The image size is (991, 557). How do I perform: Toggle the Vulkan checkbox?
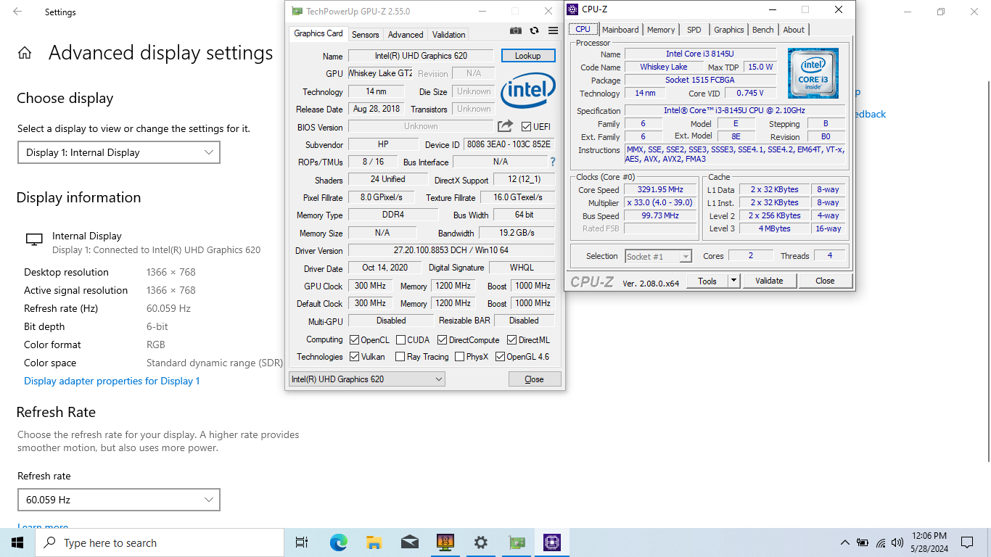point(355,357)
